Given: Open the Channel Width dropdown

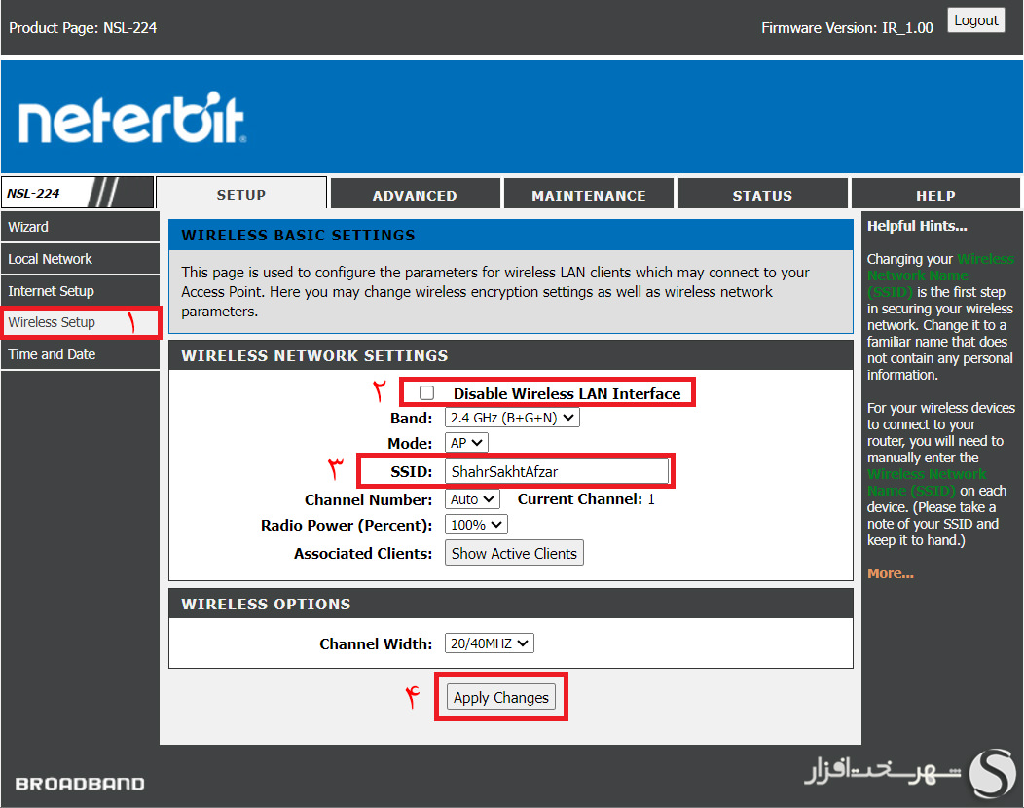Looking at the screenshot, I should (x=489, y=643).
